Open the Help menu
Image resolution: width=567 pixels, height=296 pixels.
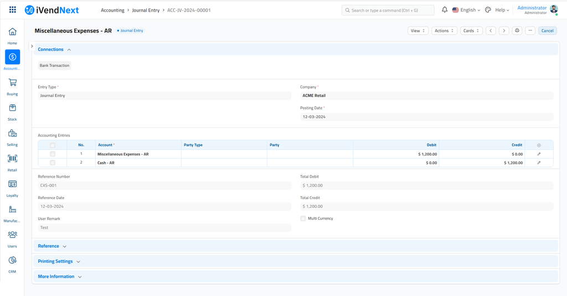502,10
